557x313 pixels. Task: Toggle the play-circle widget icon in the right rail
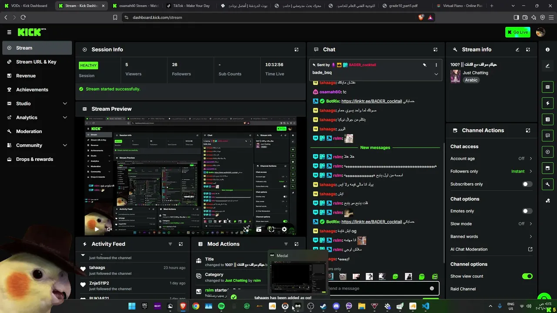[x=547, y=152]
